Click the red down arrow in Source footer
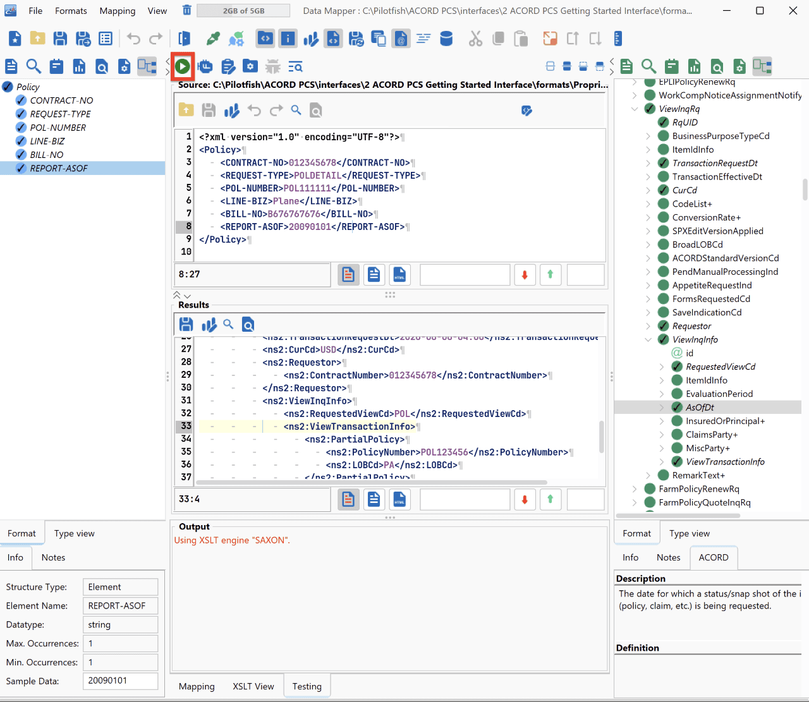 (525, 275)
